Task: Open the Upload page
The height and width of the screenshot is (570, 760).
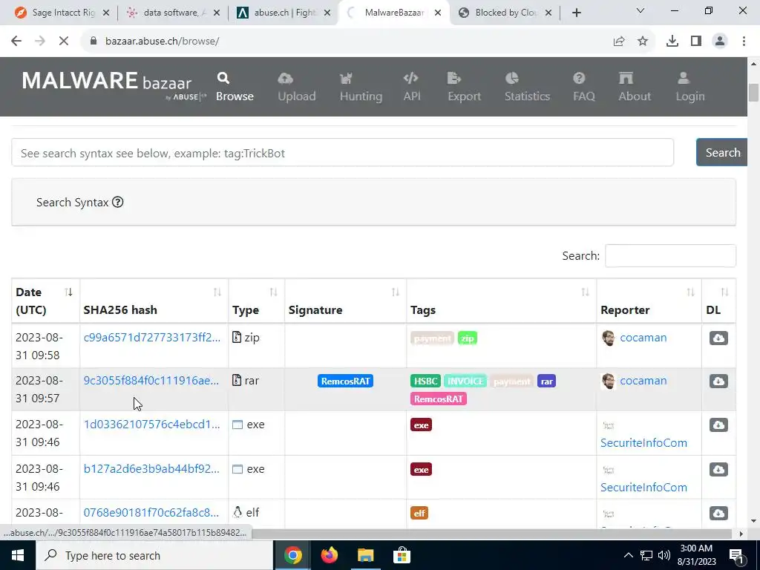Action: [297, 88]
